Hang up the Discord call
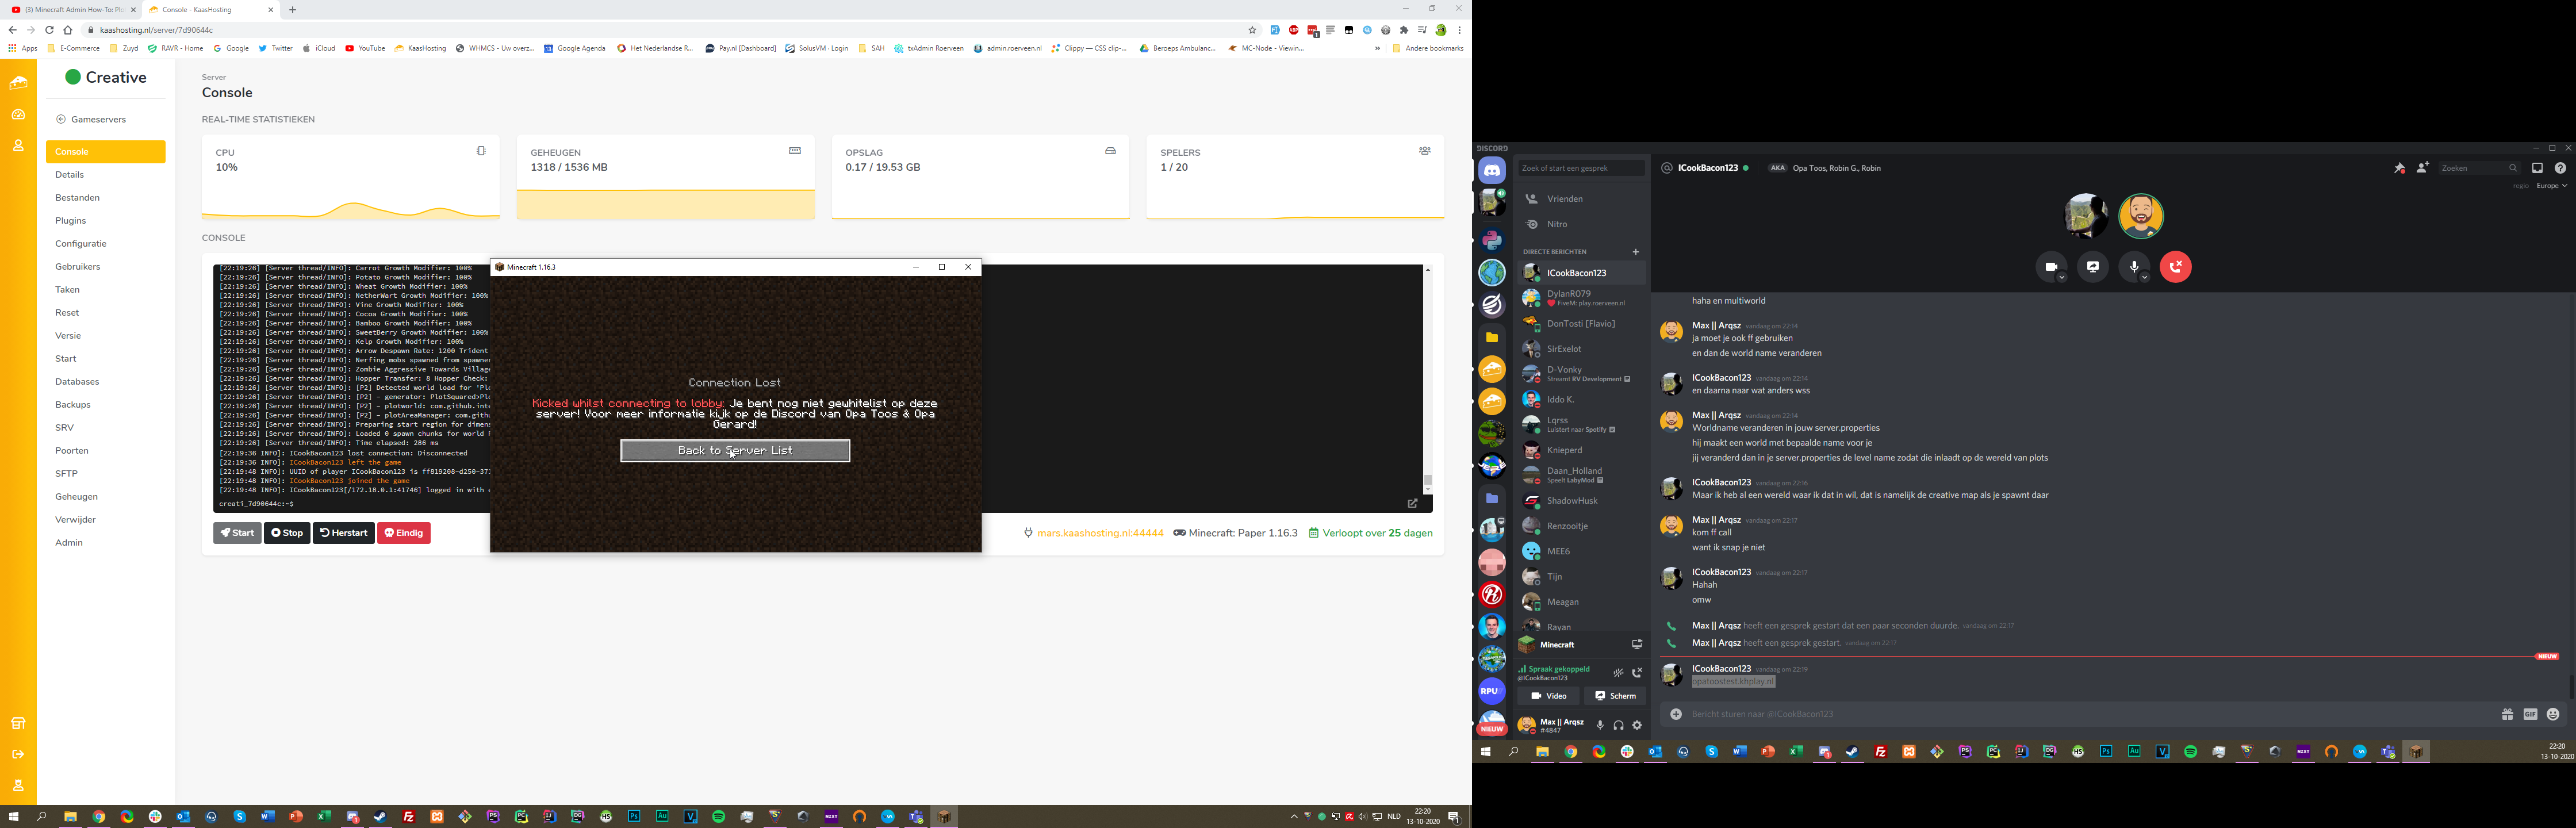This screenshot has width=2576, height=828. coord(2175,267)
